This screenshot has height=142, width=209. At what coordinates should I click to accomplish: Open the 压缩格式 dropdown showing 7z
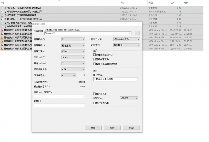(73, 39)
